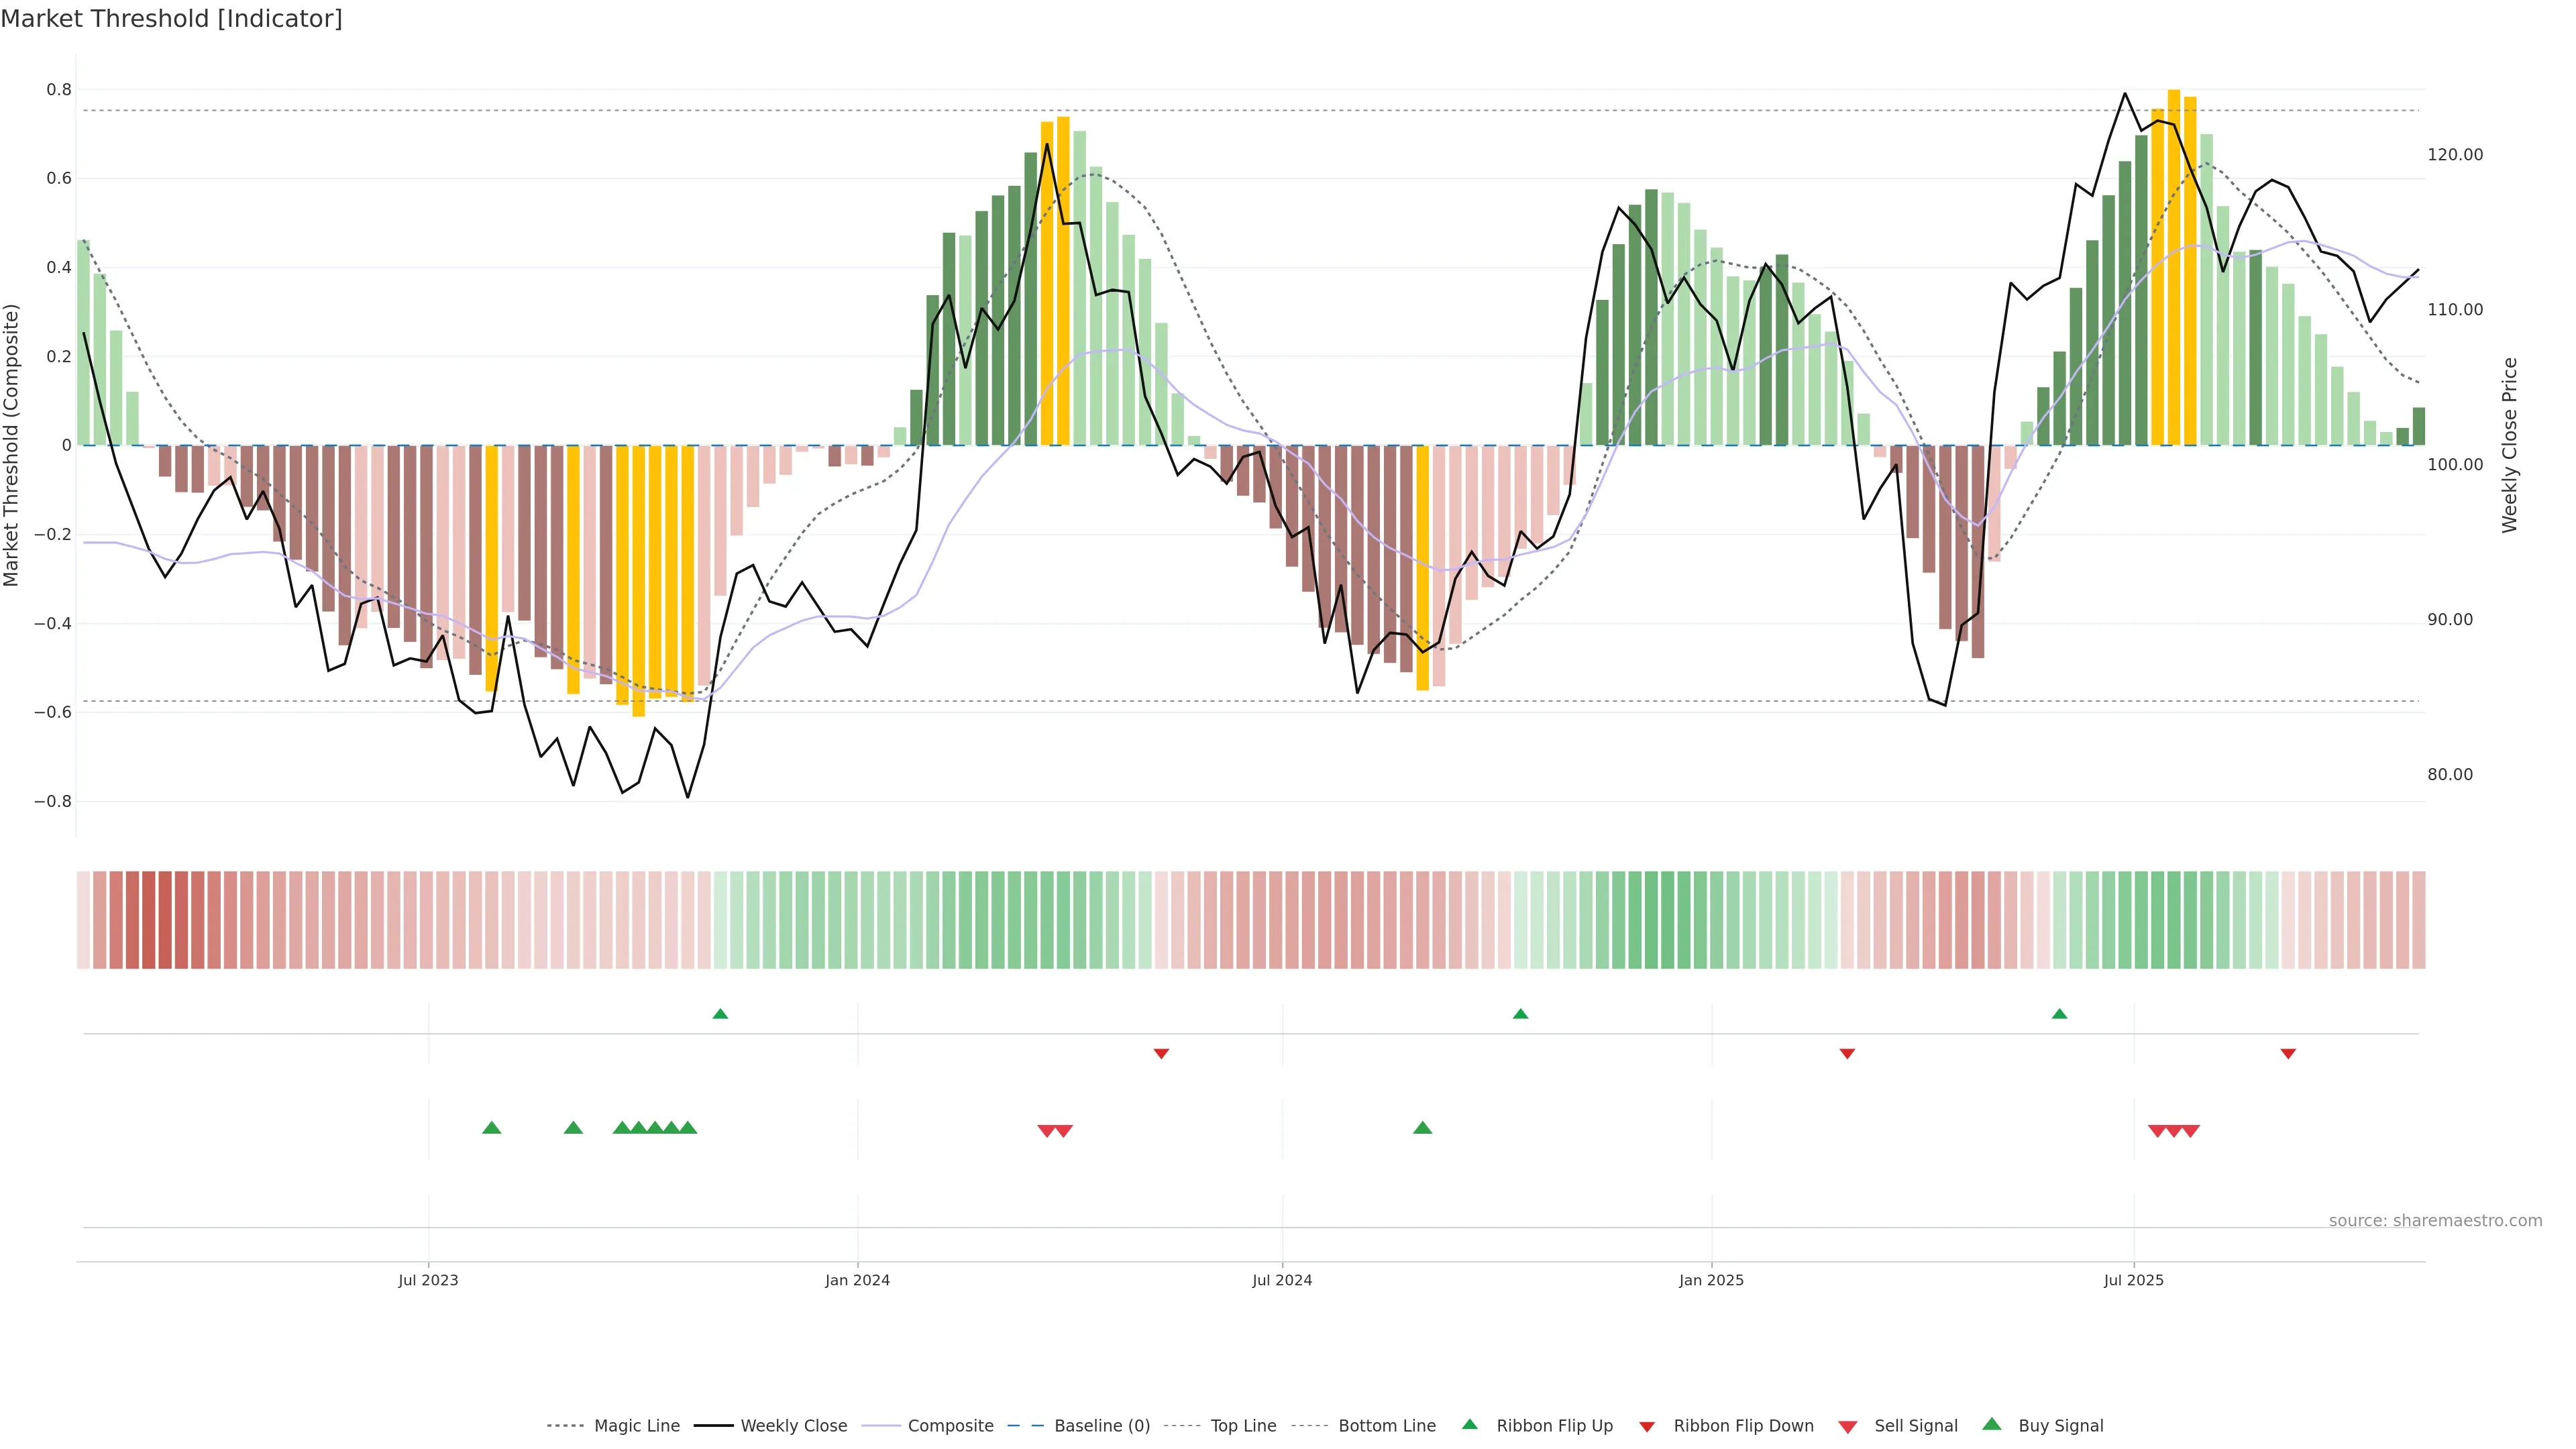Click the Market Threshold [Indicator] title
The height and width of the screenshot is (1449, 2576).
coord(171,19)
